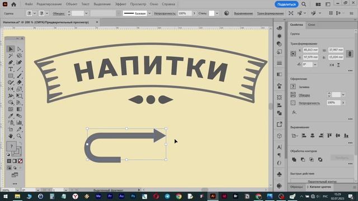
Task: Open Выравнивание link in control bar
Action: pos(243,13)
